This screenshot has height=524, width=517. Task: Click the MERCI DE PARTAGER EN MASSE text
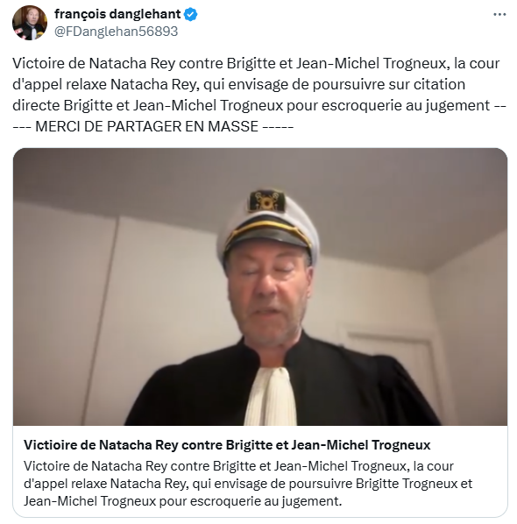pos(146,126)
